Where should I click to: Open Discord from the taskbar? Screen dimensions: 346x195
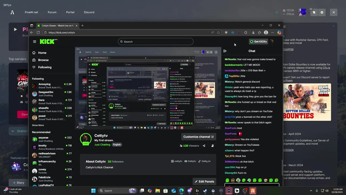click(189, 191)
